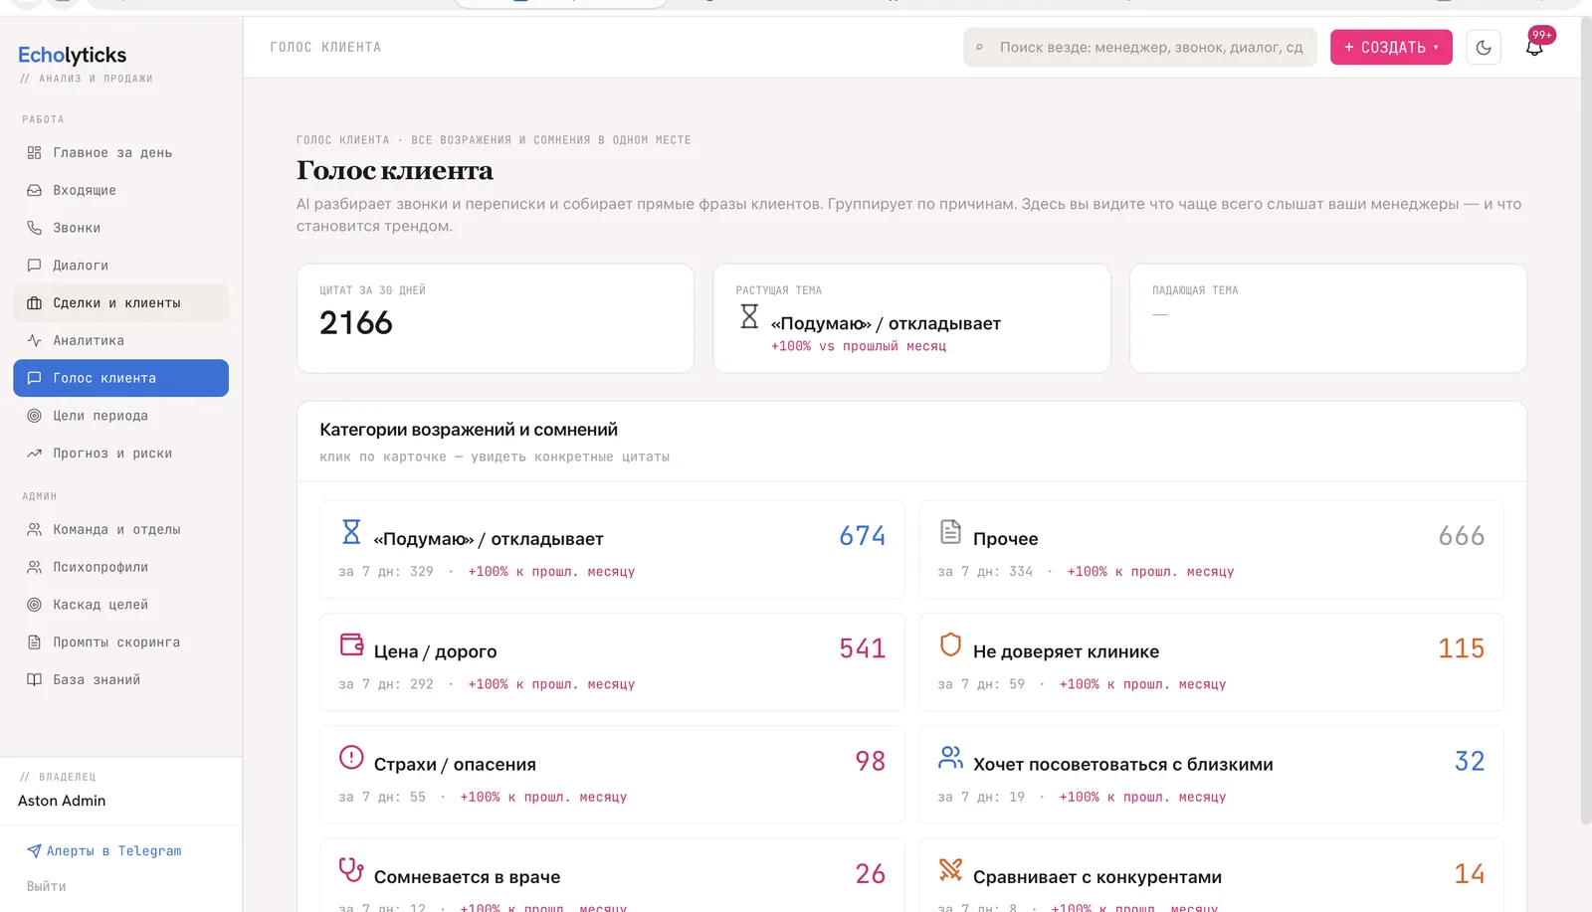Open Цели периода menu item
Image resolution: width=1592 pixels, height=912 pixels.
coord(120,416)
